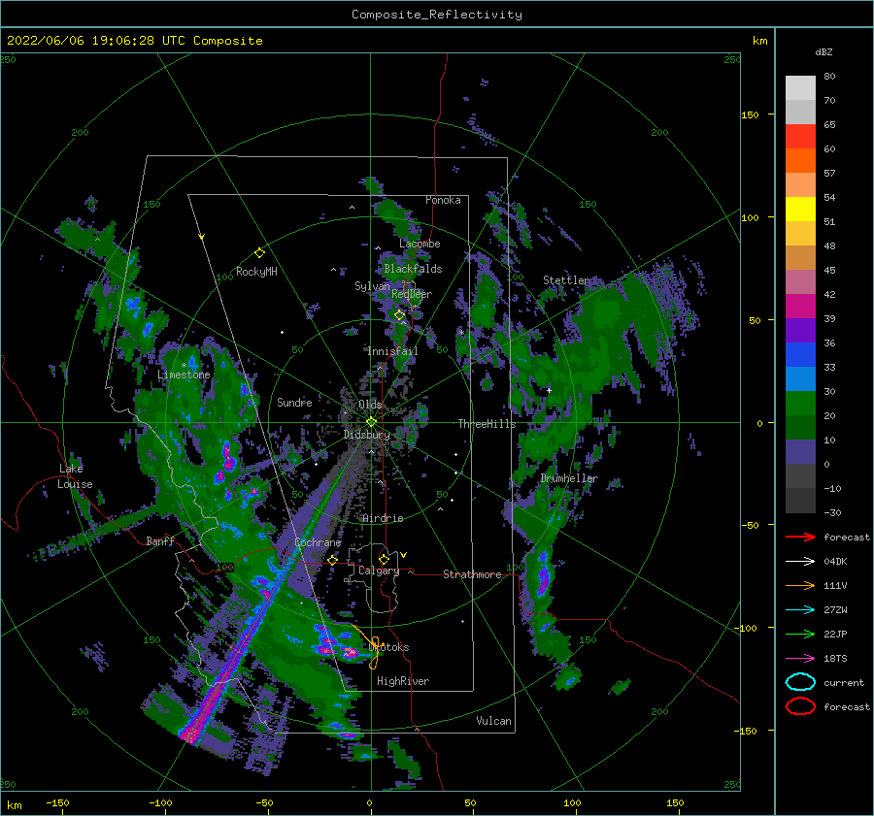The height and width of the screenshot is (816, 874).
Task: Click the red forecast arrow in legend
Action: pos(800,537)
